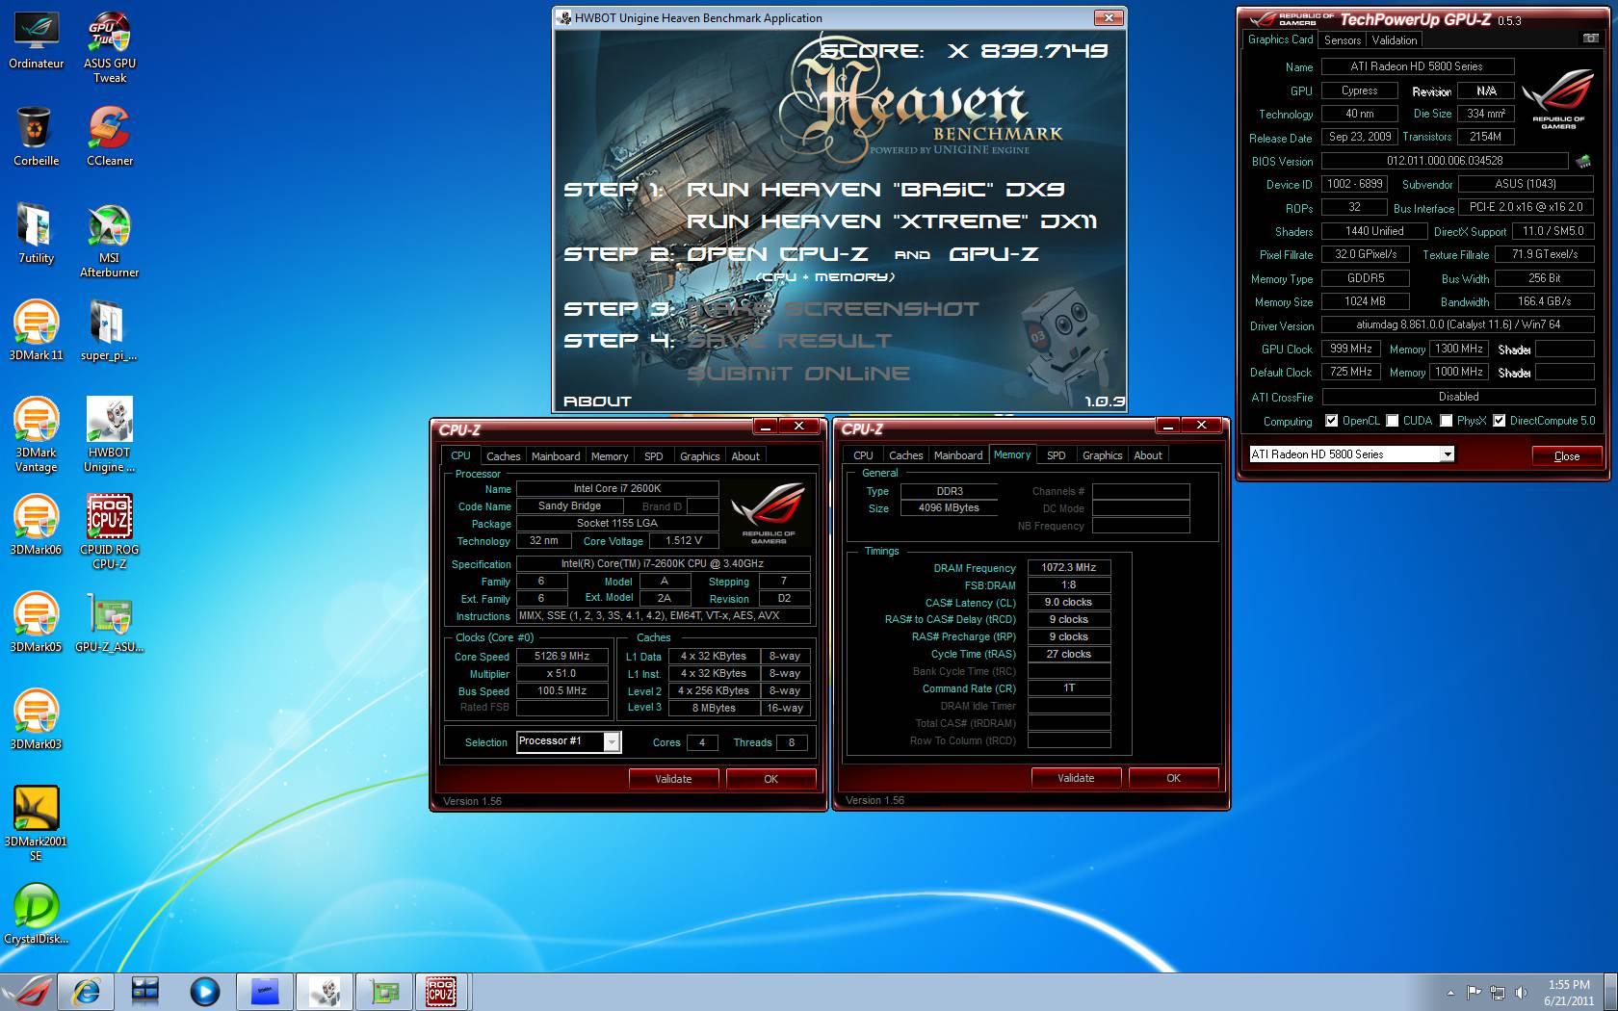Open ASUS GPU Tweak desktop icon
This screenshot has width=1618, height=1011.
coord(110,47)
